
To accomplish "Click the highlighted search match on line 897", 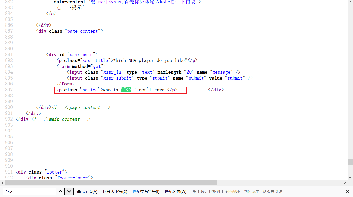I will pyautogui.click(x=126, y=90).
